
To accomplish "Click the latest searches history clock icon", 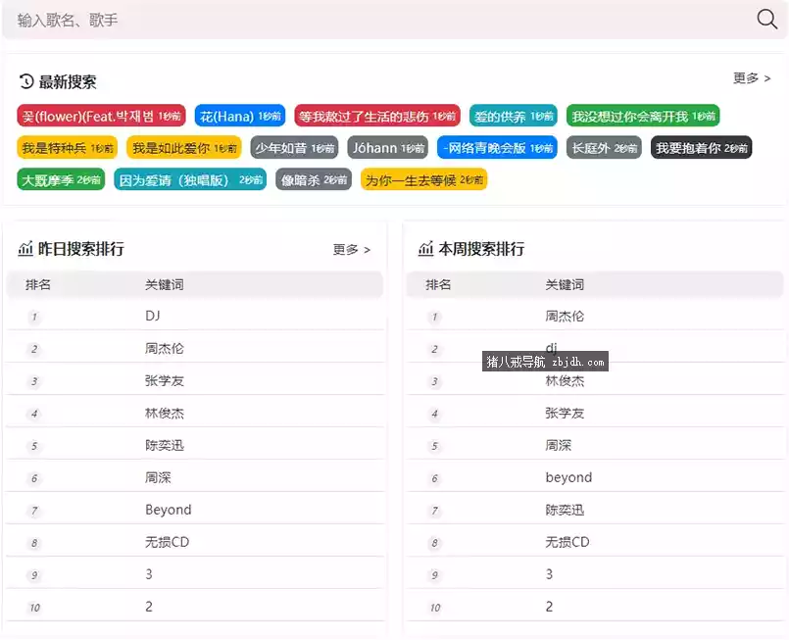I will pyautogui.click(x=26, y=81).
